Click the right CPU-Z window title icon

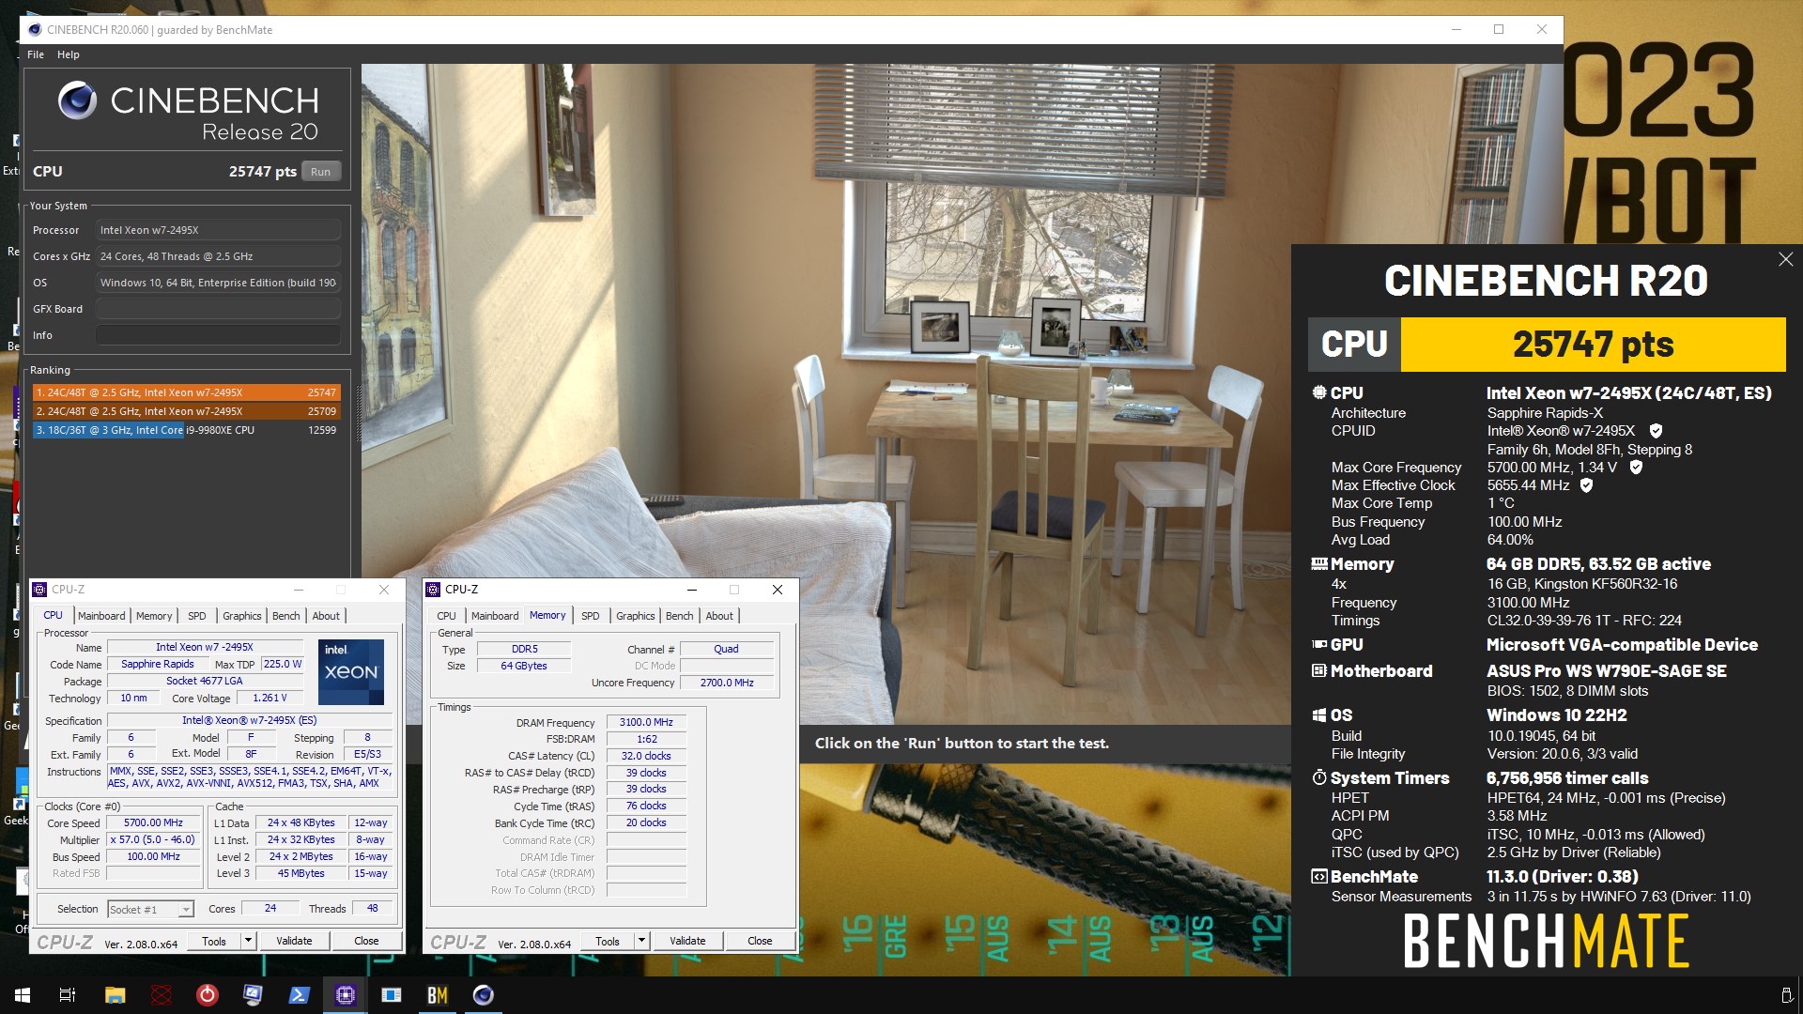click(433, 590)
